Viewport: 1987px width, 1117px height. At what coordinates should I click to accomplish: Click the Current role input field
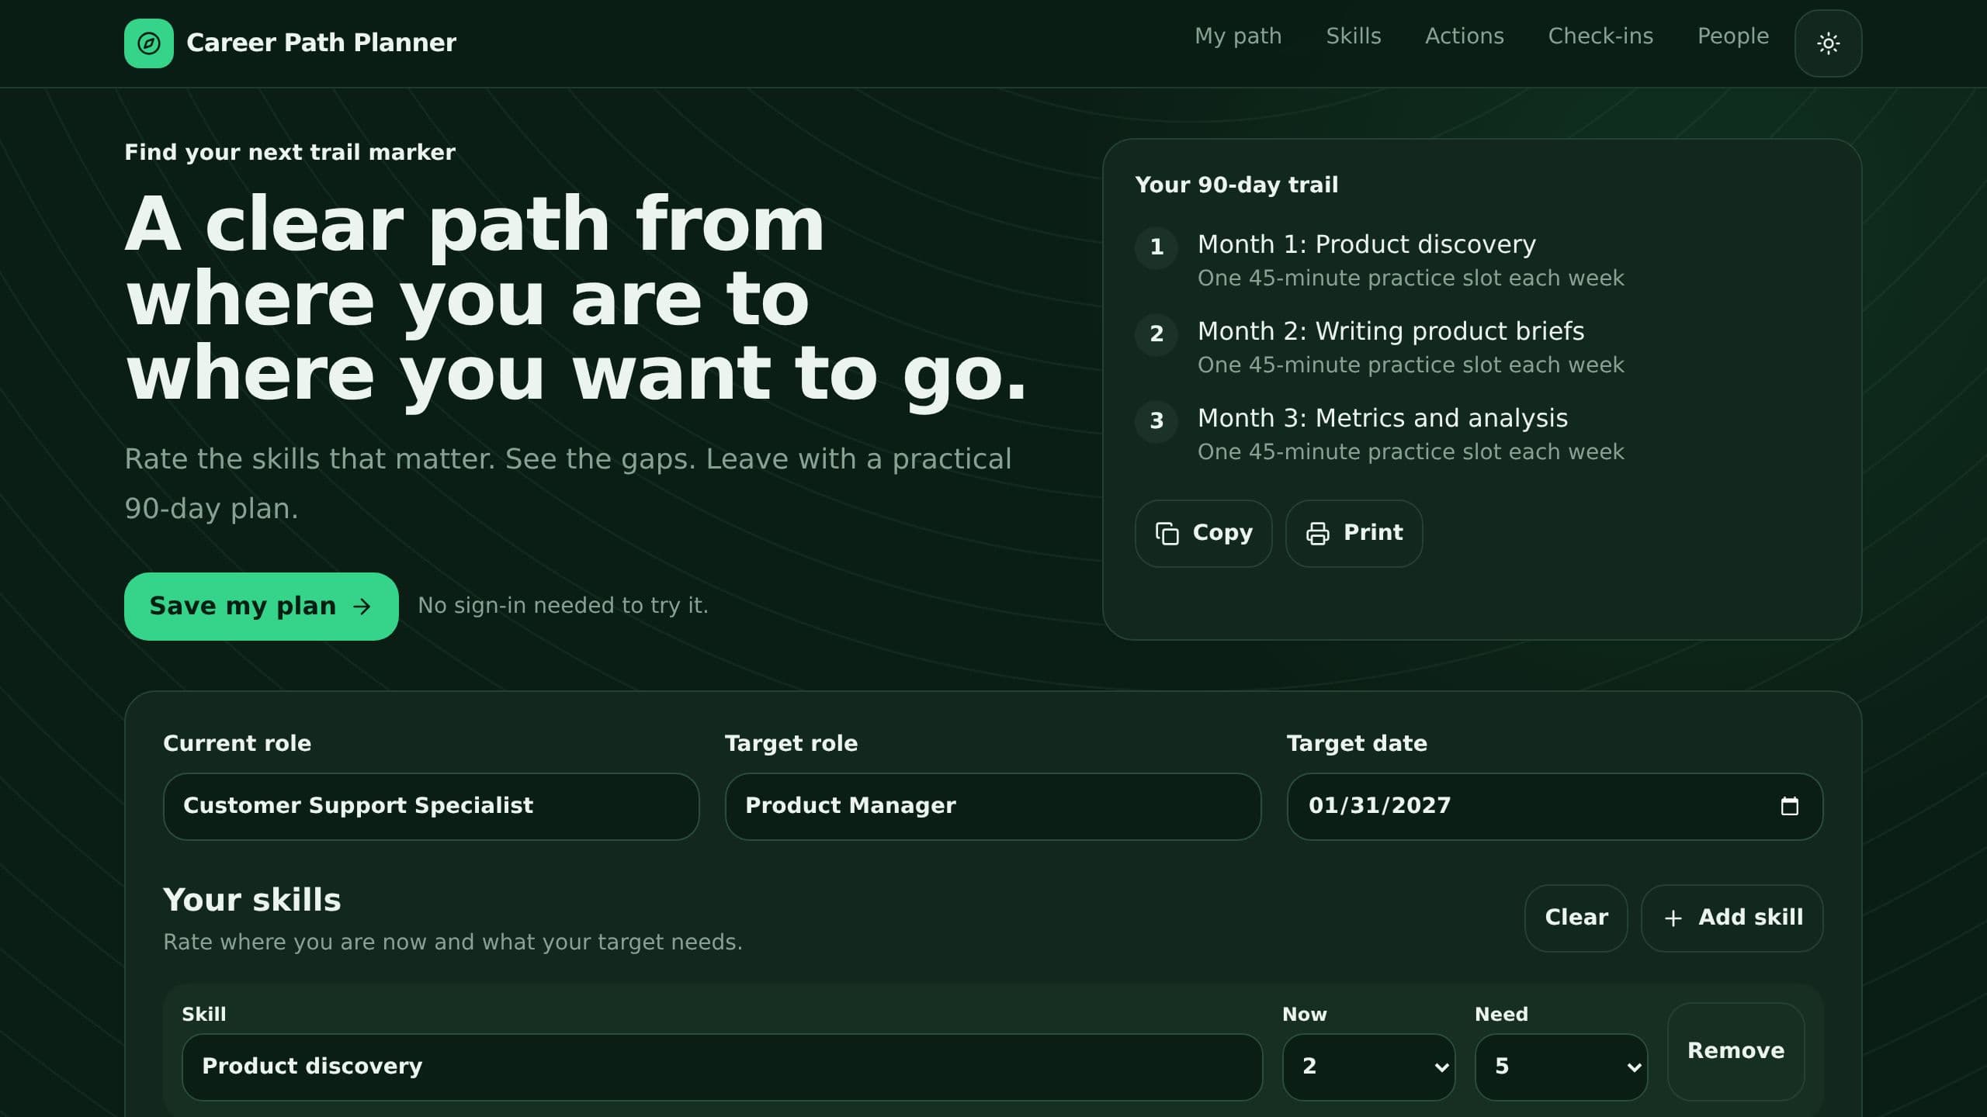coord(431,806)
